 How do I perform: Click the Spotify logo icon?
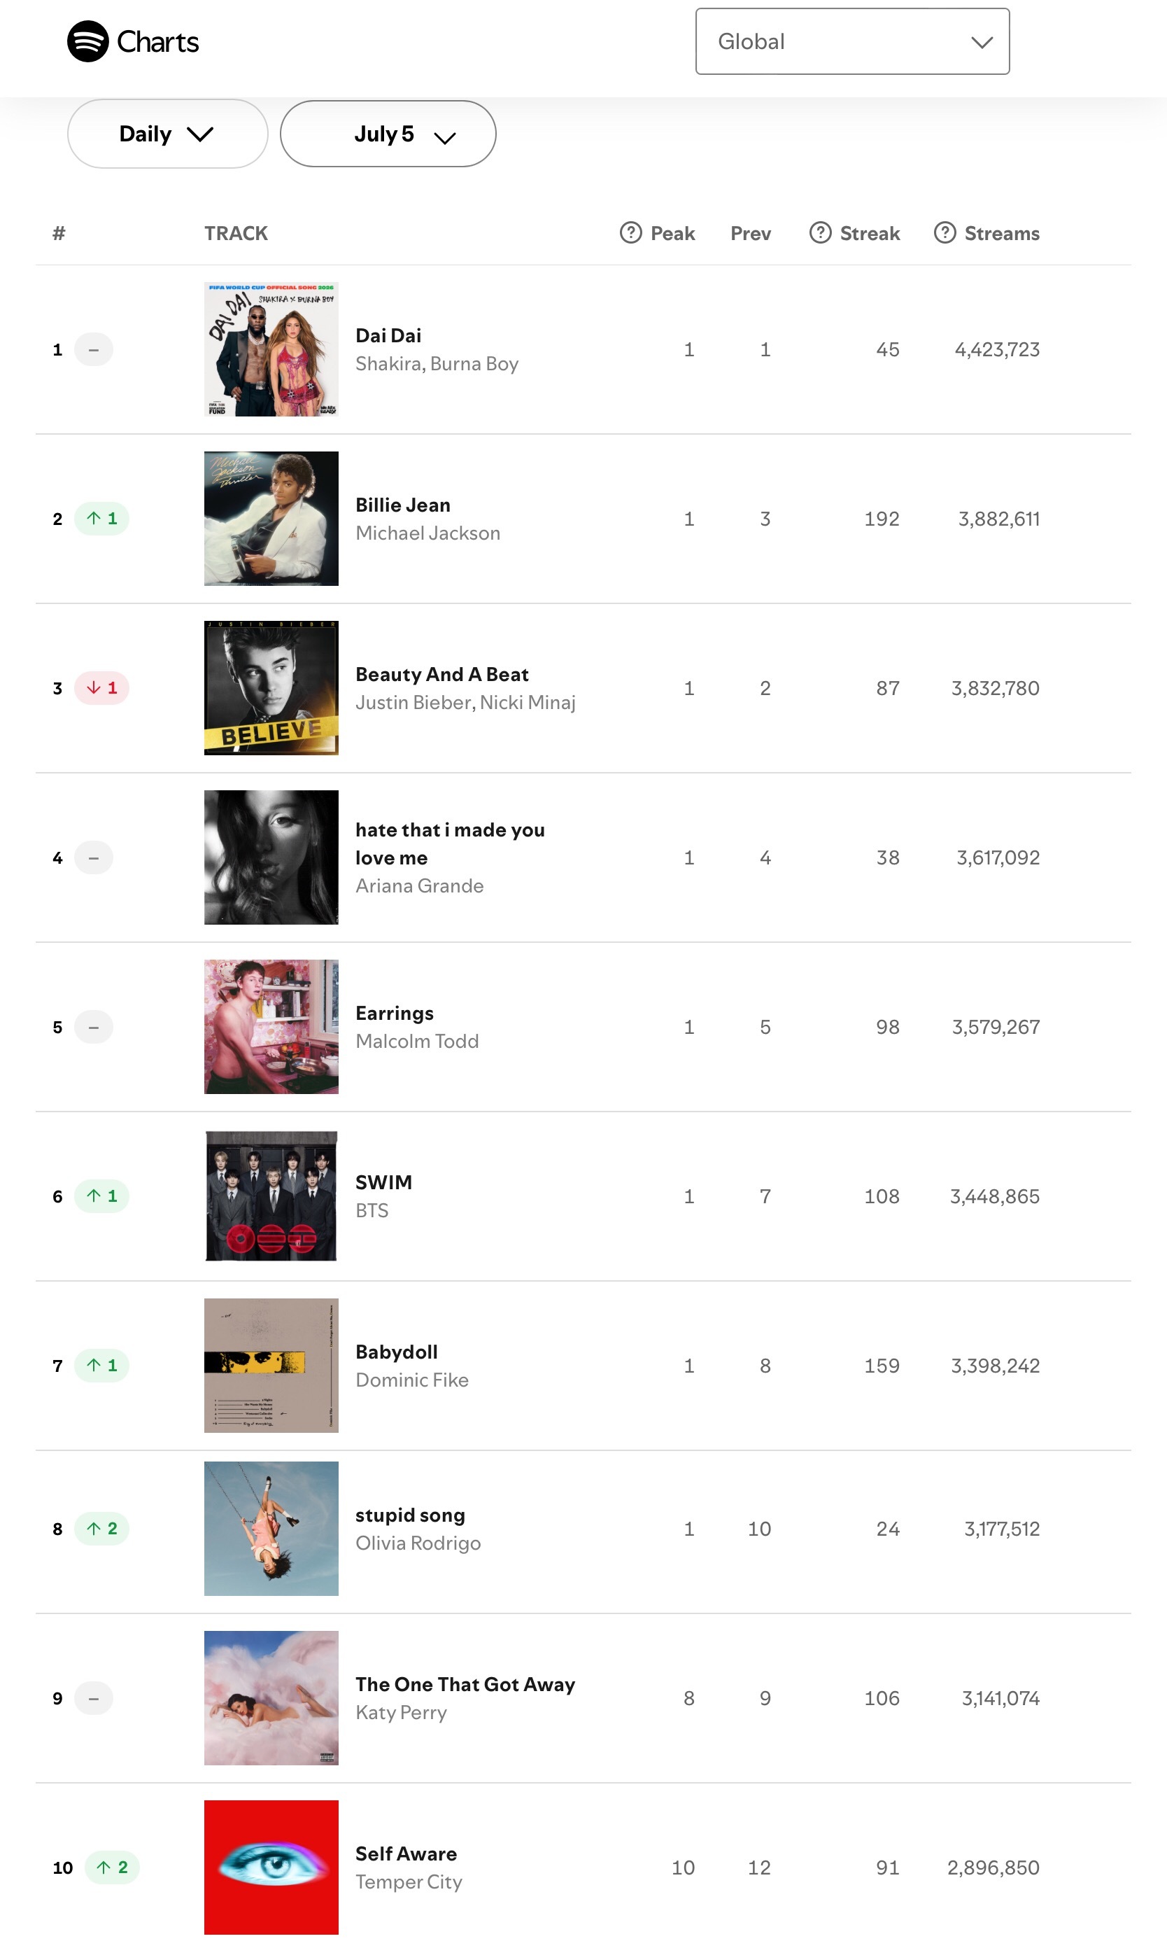[87, 41]
